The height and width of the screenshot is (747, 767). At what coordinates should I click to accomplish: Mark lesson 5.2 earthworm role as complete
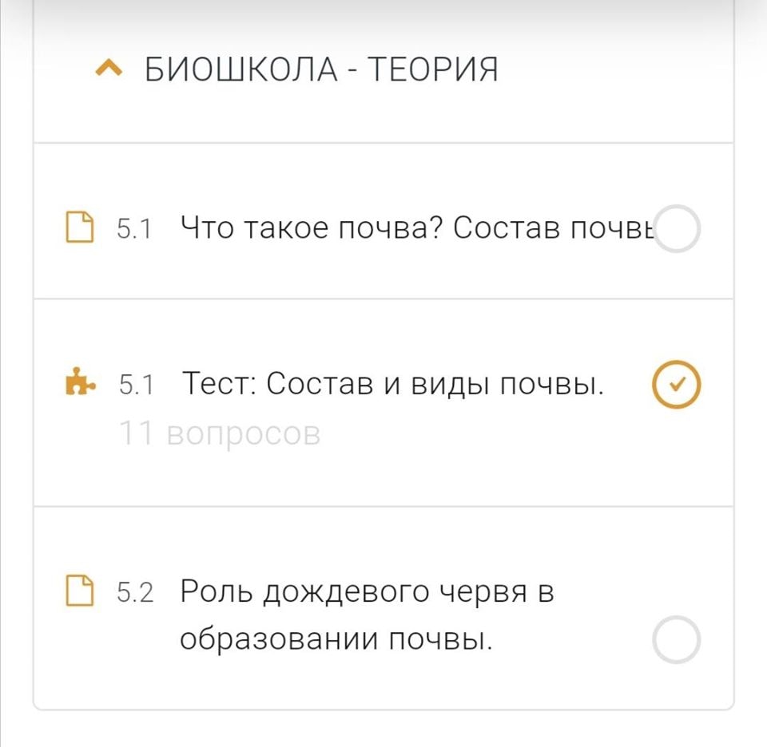pyautogui.click(x=677, y=640)
